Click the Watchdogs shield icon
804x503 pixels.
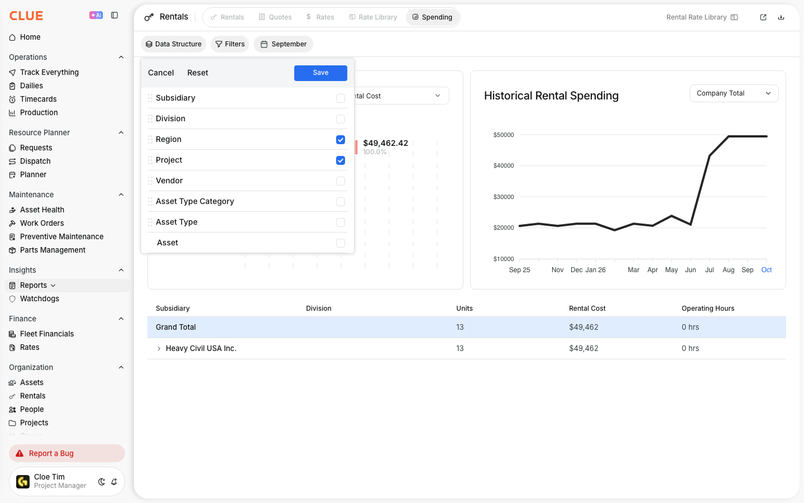pyautogui.click(x=12, y=299)
